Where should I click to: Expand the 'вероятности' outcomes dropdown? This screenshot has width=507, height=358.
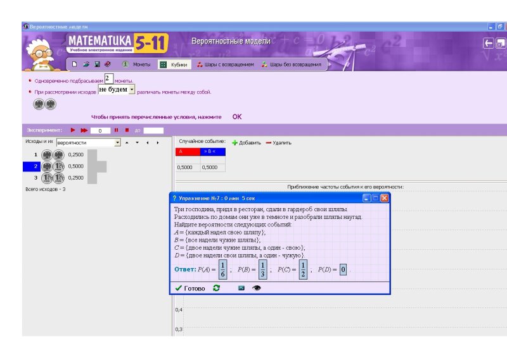pyautogui.click(x=117, y=143)
